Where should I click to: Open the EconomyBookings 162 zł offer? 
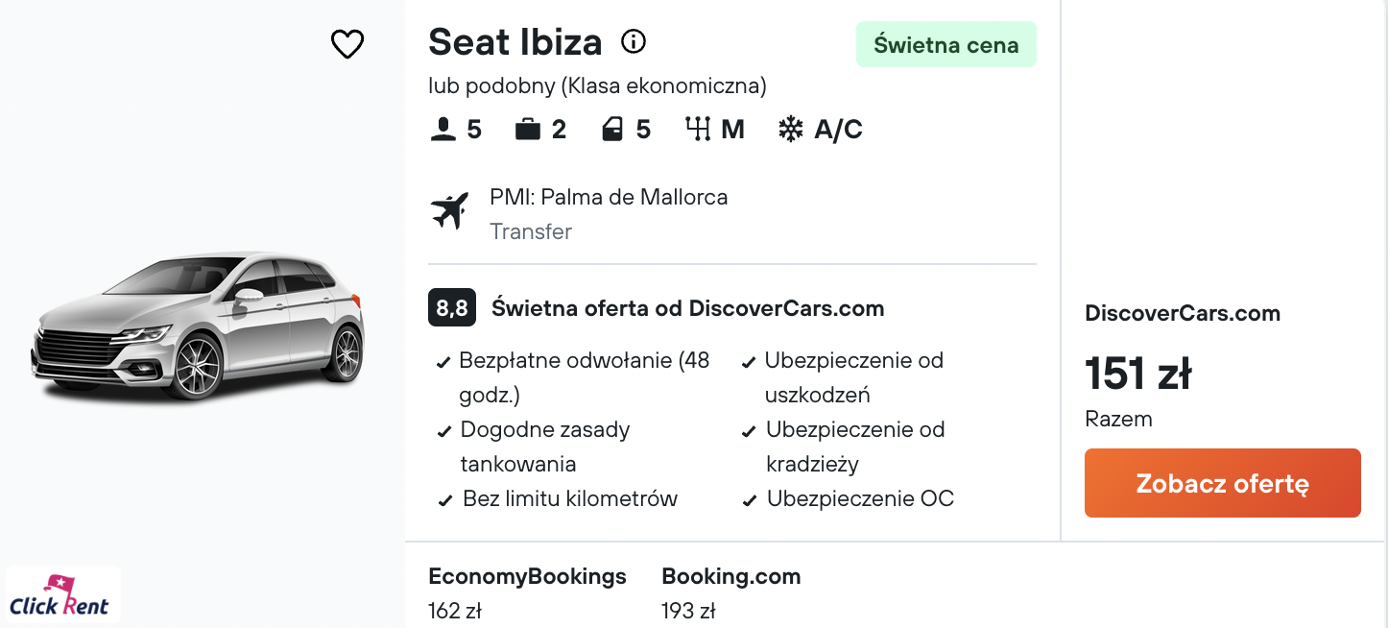click(527, 592)
